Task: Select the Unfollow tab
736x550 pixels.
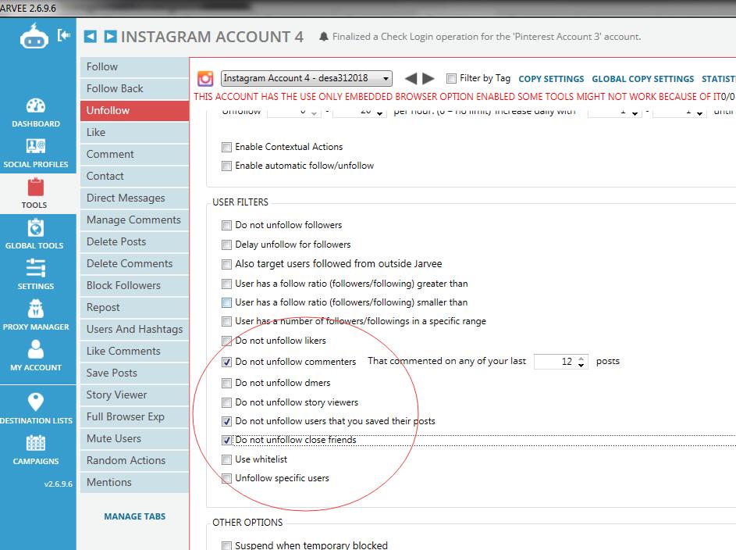Action: tap(134, 110)
